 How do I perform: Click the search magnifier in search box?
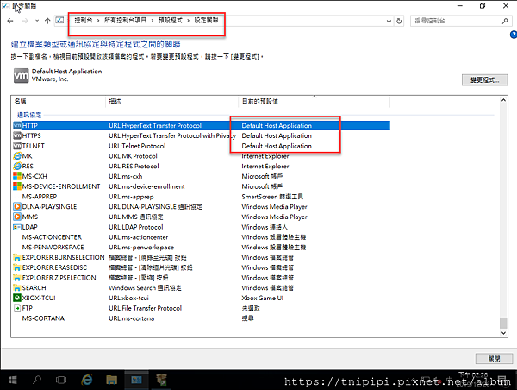pos(505,21)
